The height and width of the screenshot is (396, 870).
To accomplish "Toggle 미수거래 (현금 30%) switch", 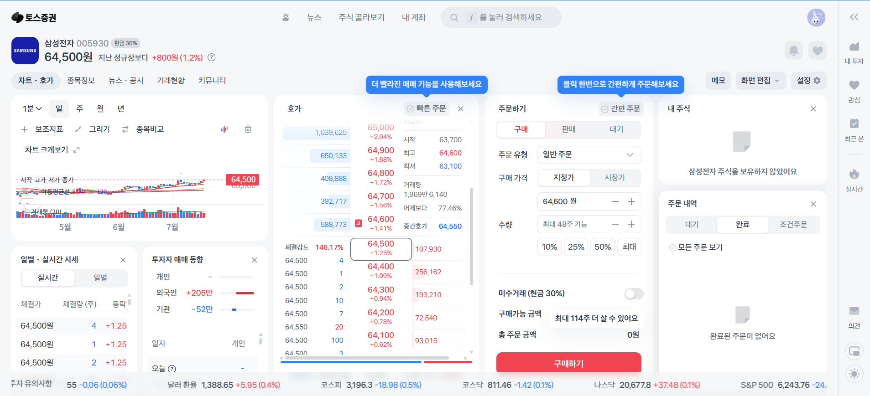I will [x=634, y=294].
